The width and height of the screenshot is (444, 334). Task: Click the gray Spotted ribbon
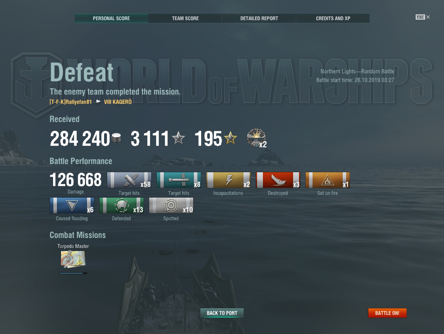(x=171, y=206)
